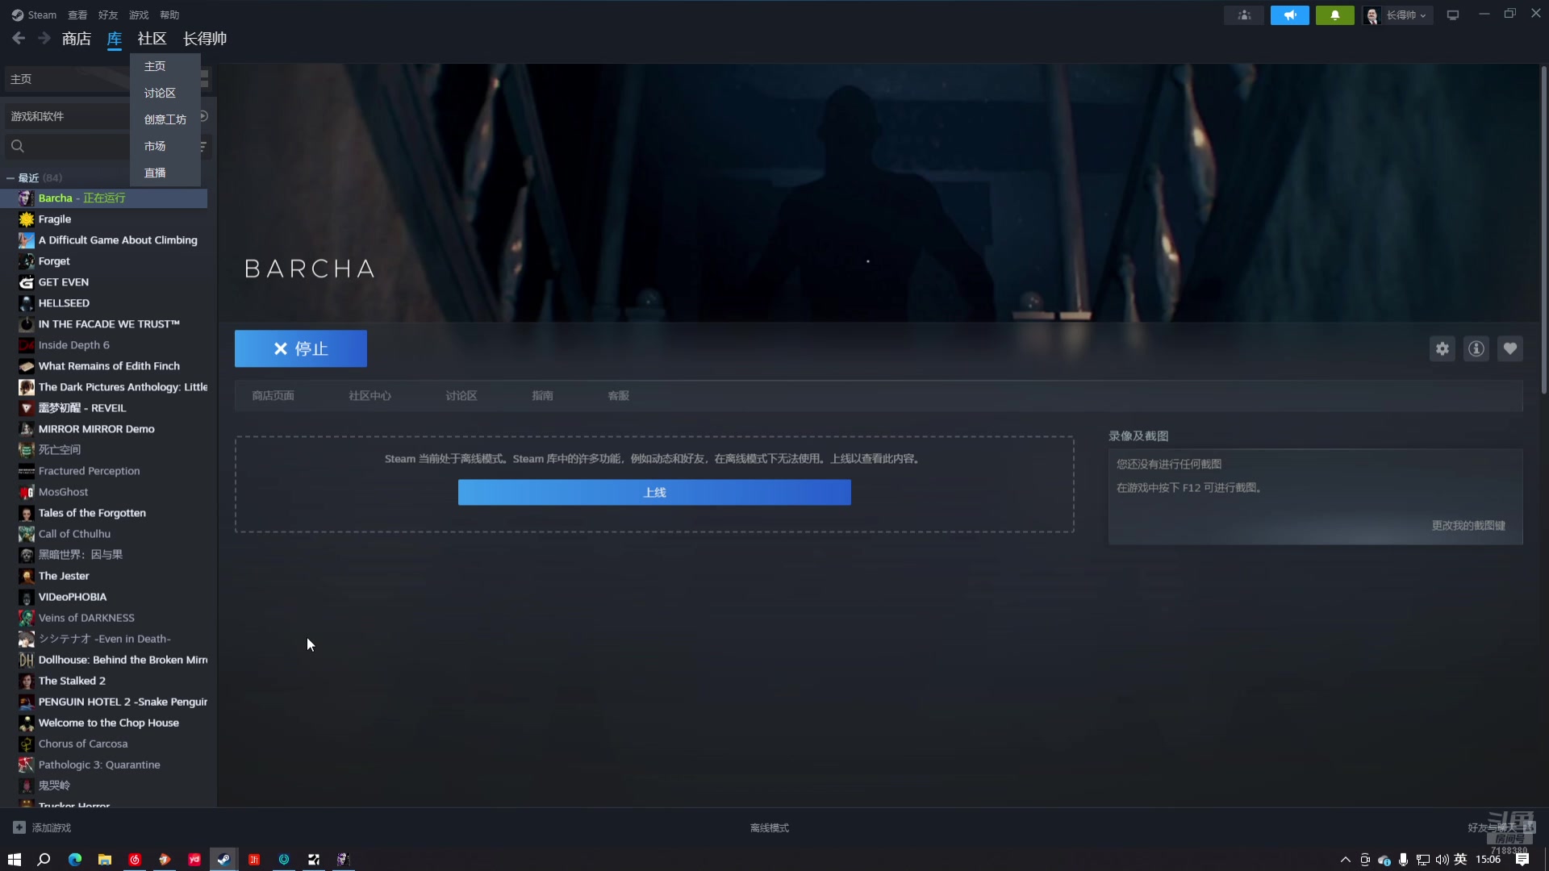1549x871 pixels.
Task: Select The Stalked 2 in the list
Action: point(104,681)
